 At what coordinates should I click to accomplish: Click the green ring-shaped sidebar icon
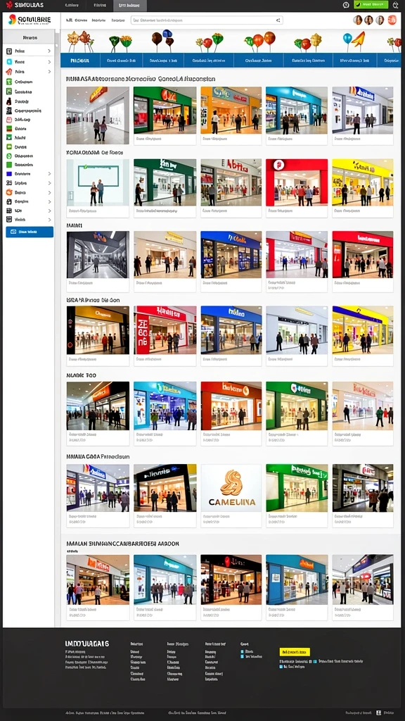point(8,156)
